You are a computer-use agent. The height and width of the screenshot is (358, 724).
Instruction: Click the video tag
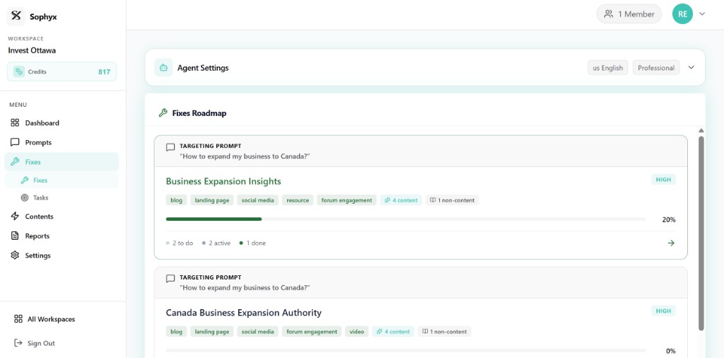coord(357,332)
